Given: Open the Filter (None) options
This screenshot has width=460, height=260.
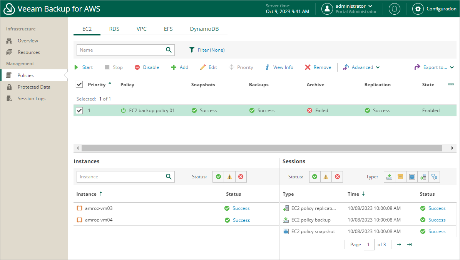Looking at the screenshot, I should pyautogui.click(x=207, y=50).
